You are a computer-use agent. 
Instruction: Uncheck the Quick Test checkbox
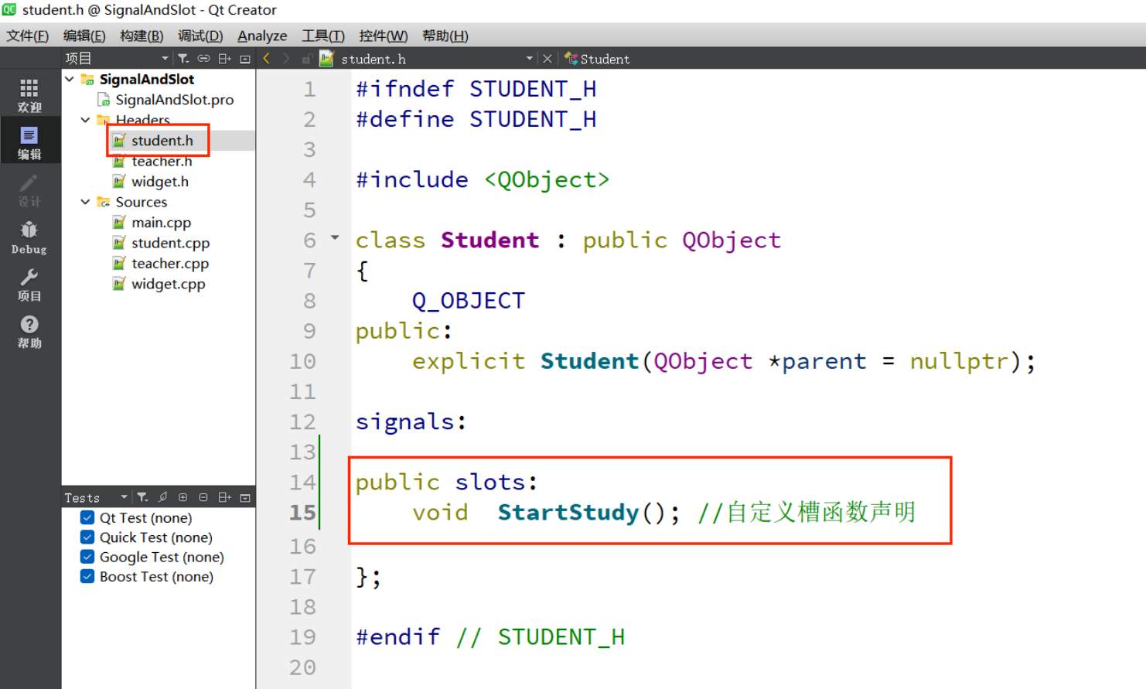87,537
